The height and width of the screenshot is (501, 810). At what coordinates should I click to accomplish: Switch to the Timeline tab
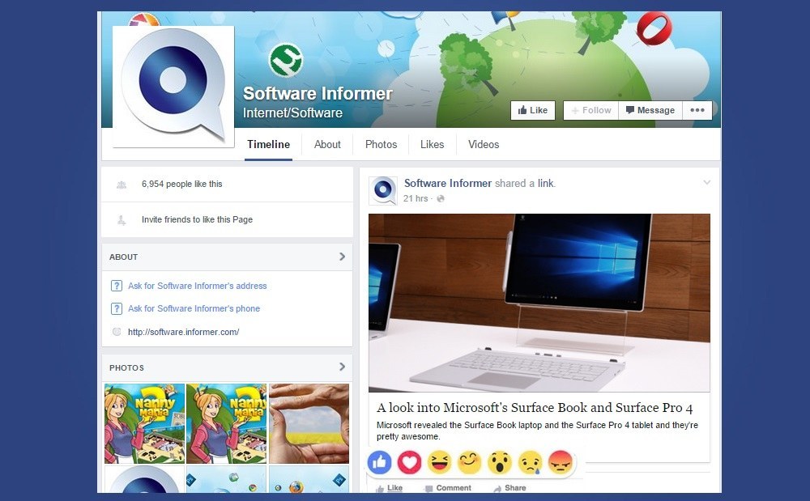269,144
